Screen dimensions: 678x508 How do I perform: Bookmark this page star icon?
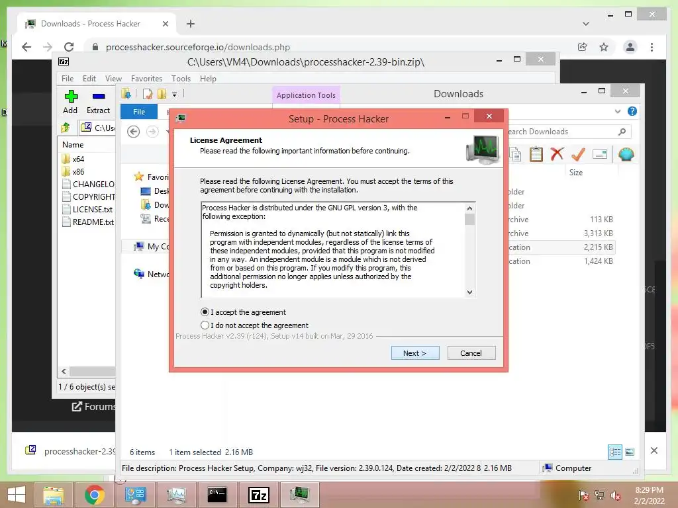tap(604, 47)
